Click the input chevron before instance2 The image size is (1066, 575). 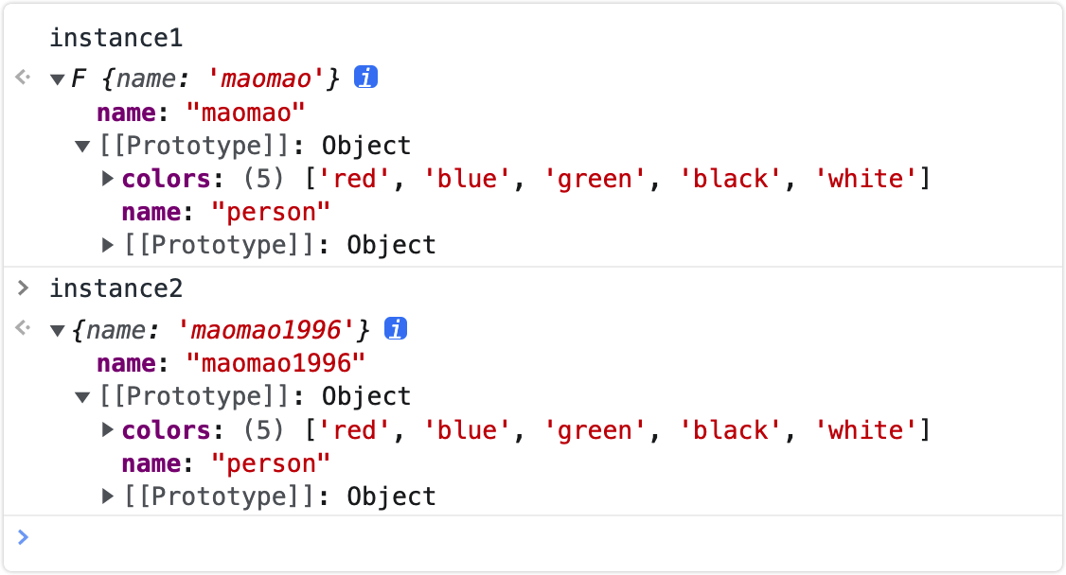(x=23, y=287)
